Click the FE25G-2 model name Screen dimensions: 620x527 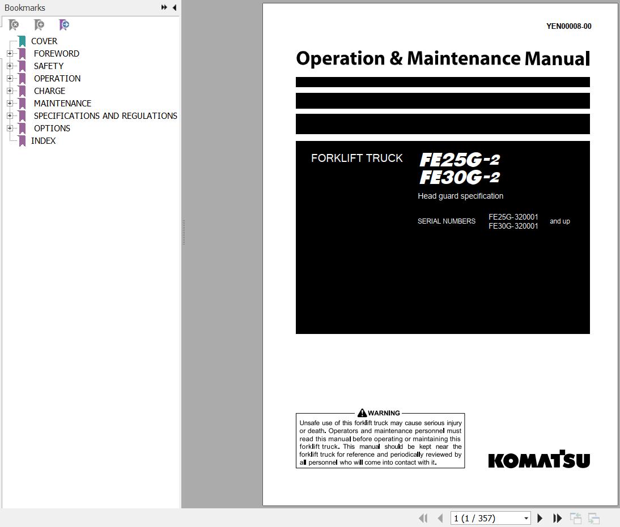tap(460, 160)
